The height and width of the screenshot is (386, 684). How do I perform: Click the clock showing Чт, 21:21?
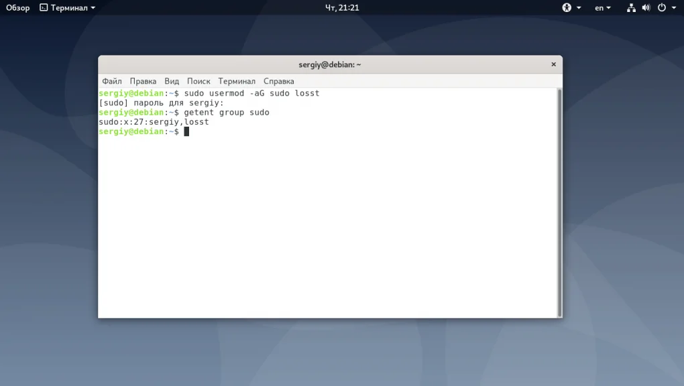(x=342, y=7)
